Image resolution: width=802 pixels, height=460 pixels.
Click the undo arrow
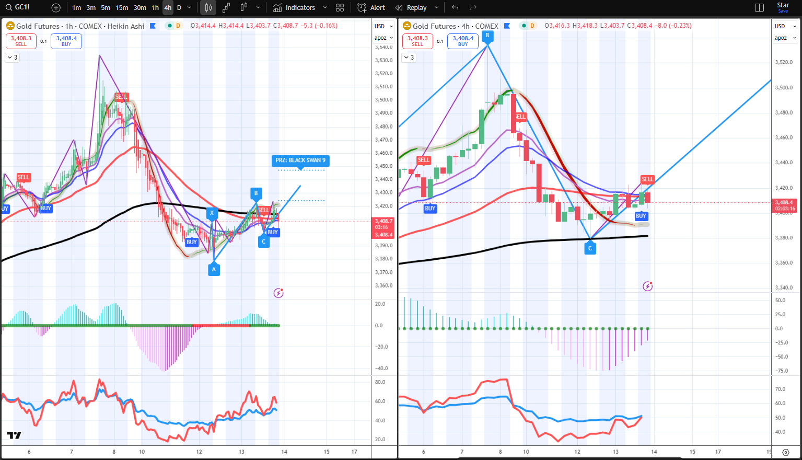pyautogui.click(x=455, y=8)
